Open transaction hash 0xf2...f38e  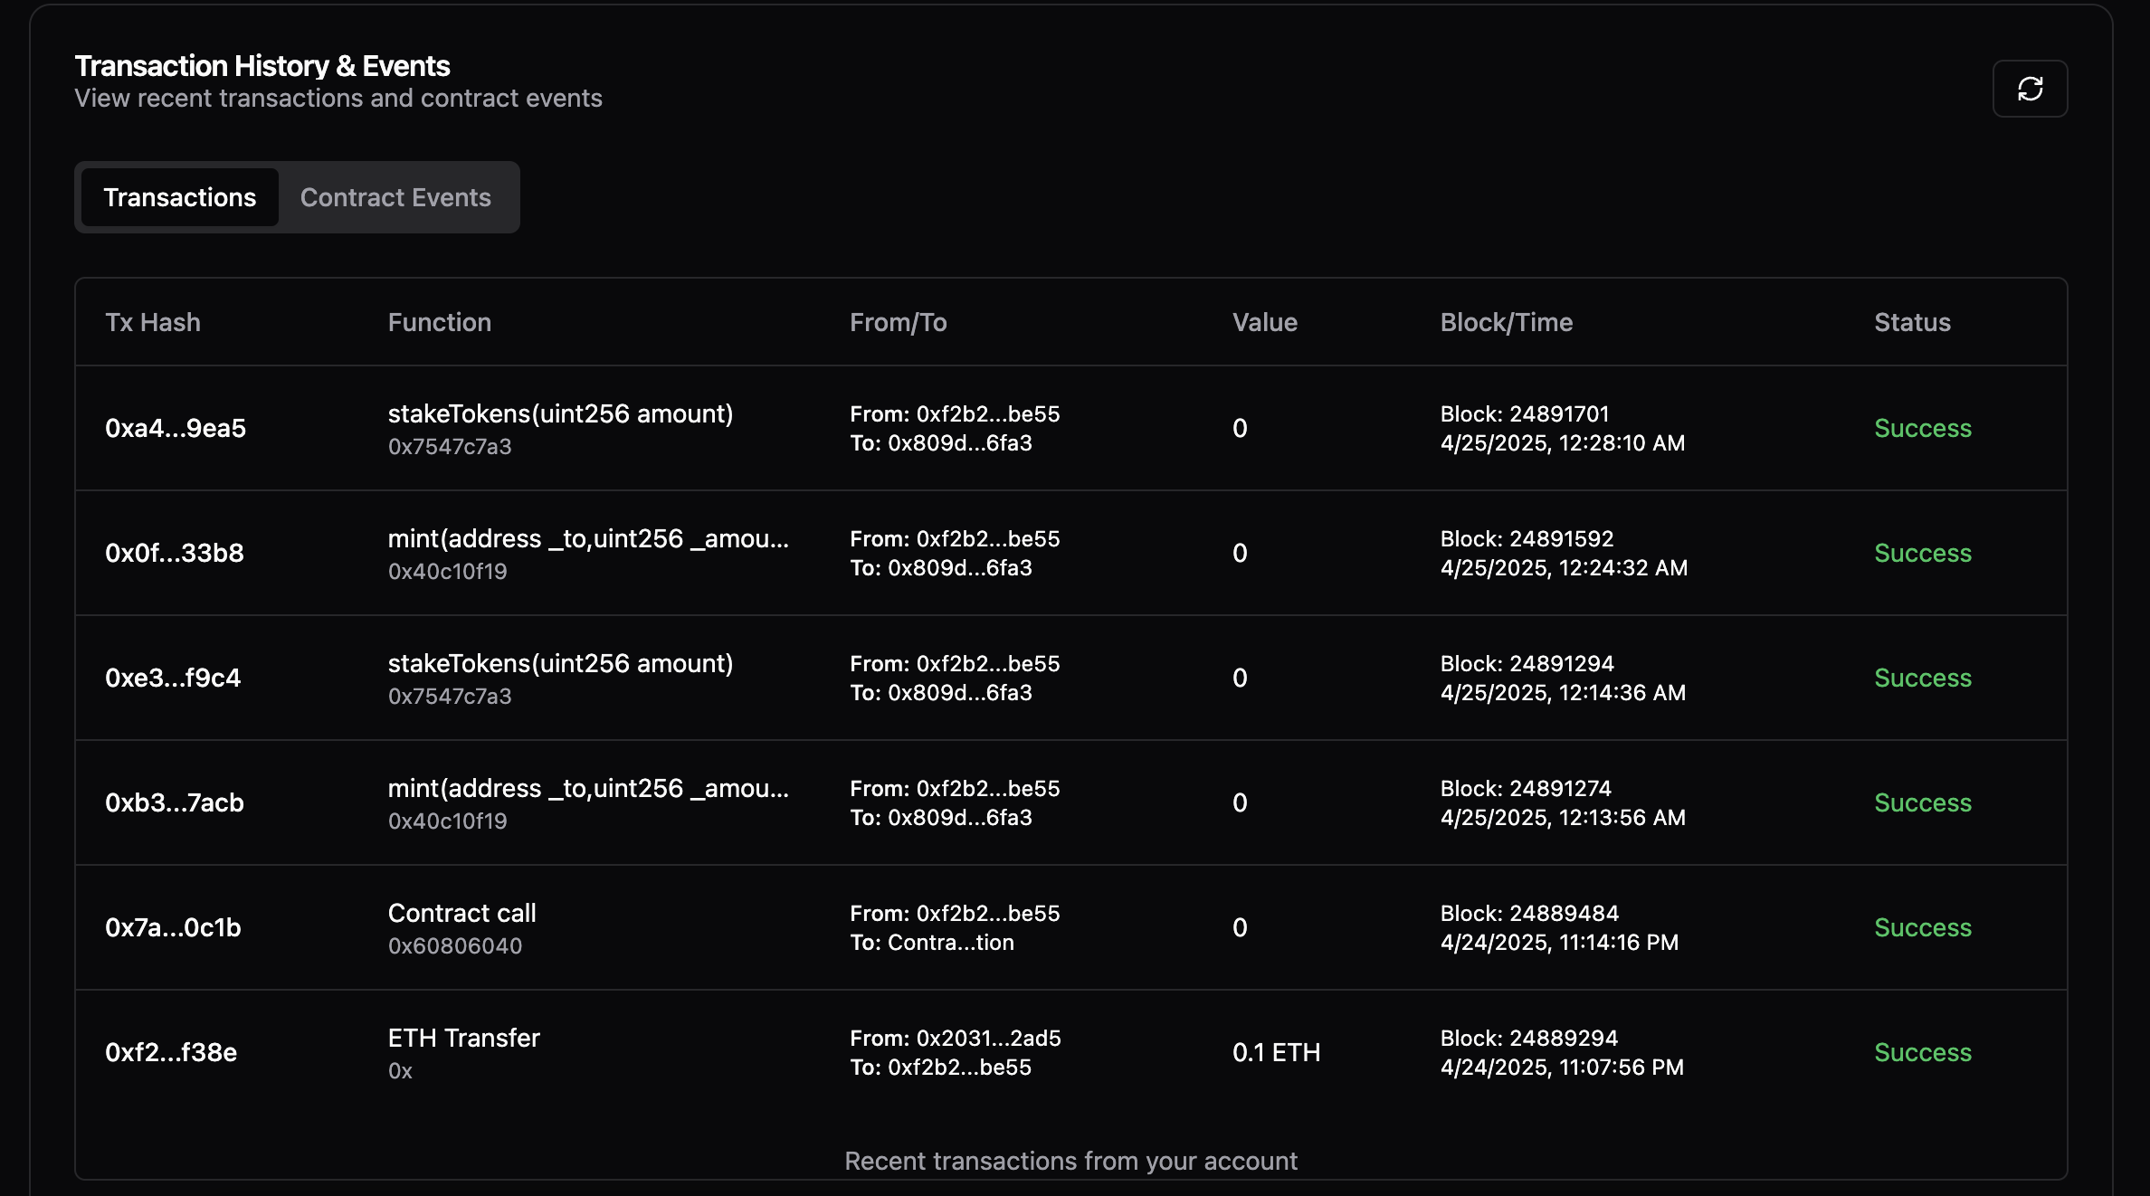coord(171,1052)
